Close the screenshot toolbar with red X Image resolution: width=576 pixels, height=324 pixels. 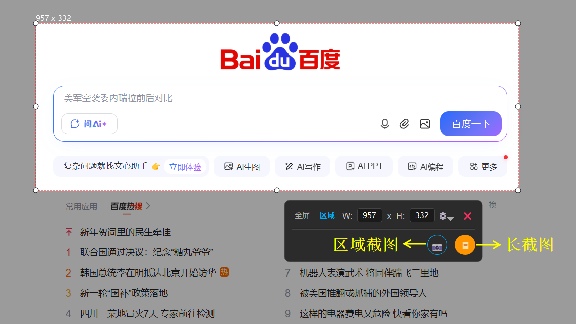467,216
